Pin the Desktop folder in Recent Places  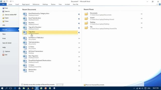(142, 23)
